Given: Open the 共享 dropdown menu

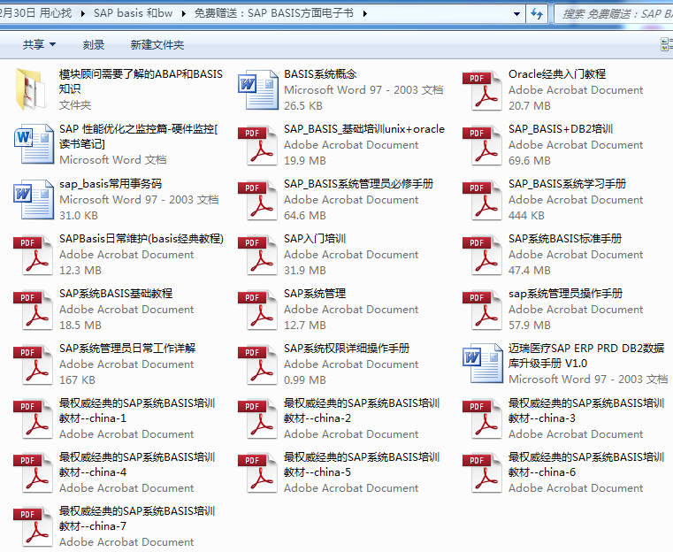Looking at the screenshot, I should 39,44.
